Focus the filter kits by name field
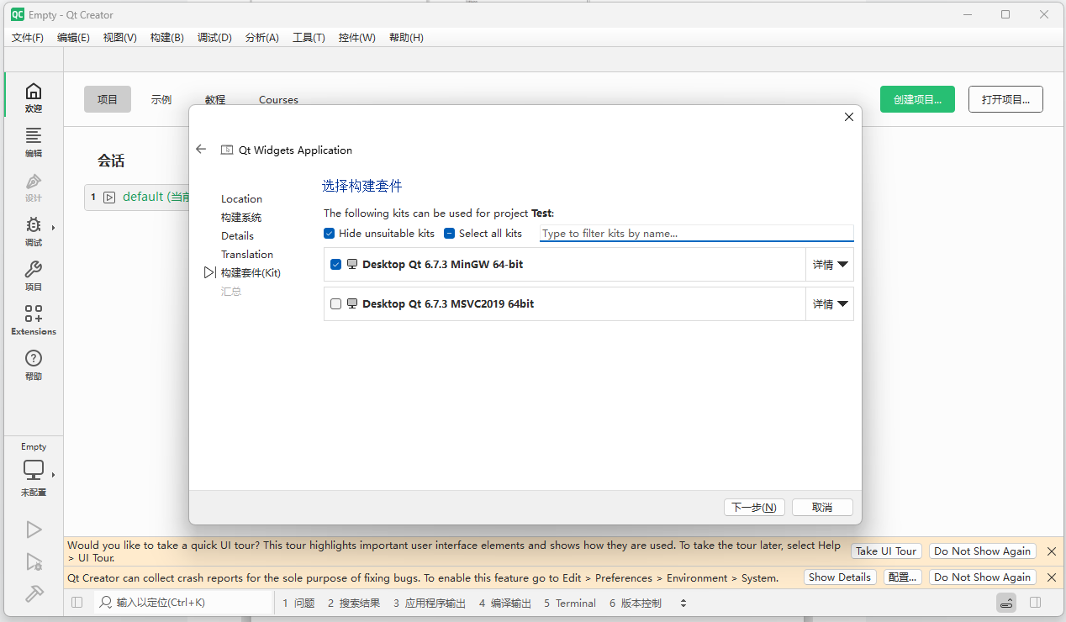This screenshot has width=1066, height=622. pos(696,233)
